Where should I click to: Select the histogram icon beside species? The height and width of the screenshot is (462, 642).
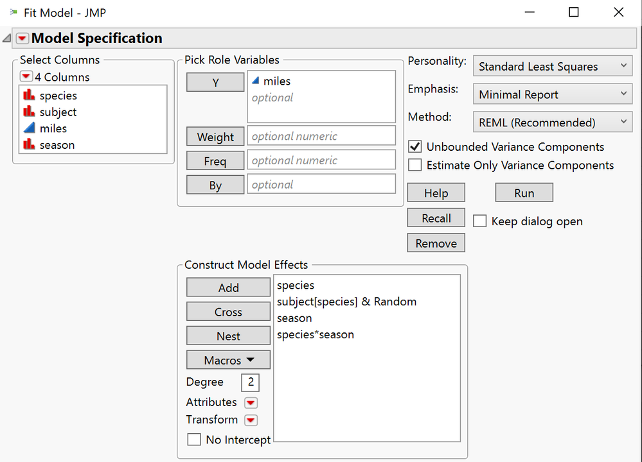[30, 96]
